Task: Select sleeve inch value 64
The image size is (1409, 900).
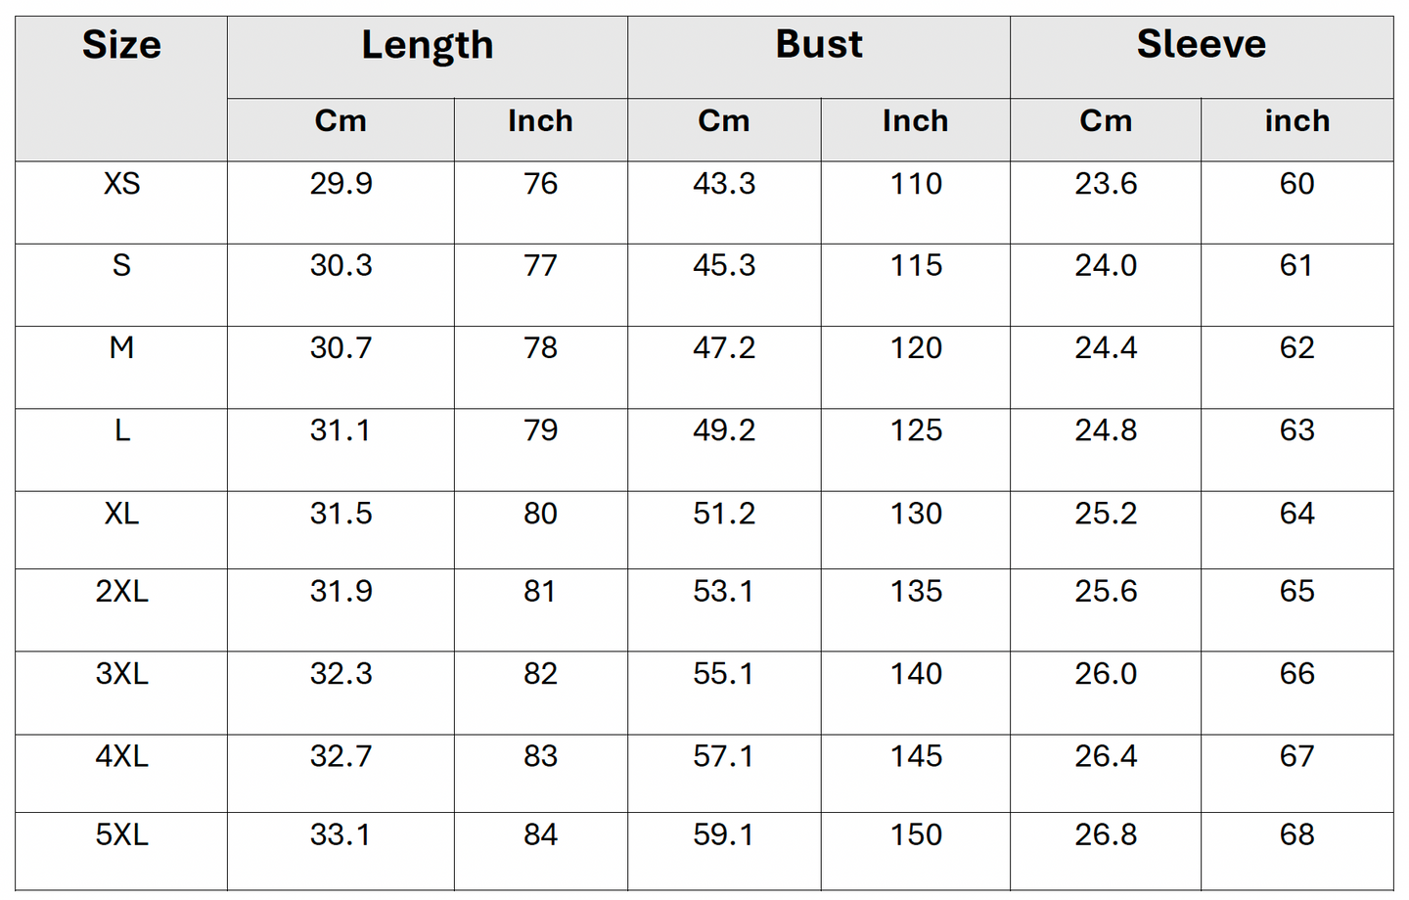Action: [1296, 514]
